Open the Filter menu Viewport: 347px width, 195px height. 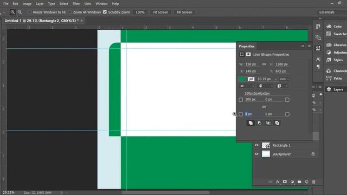coord(76,4)
